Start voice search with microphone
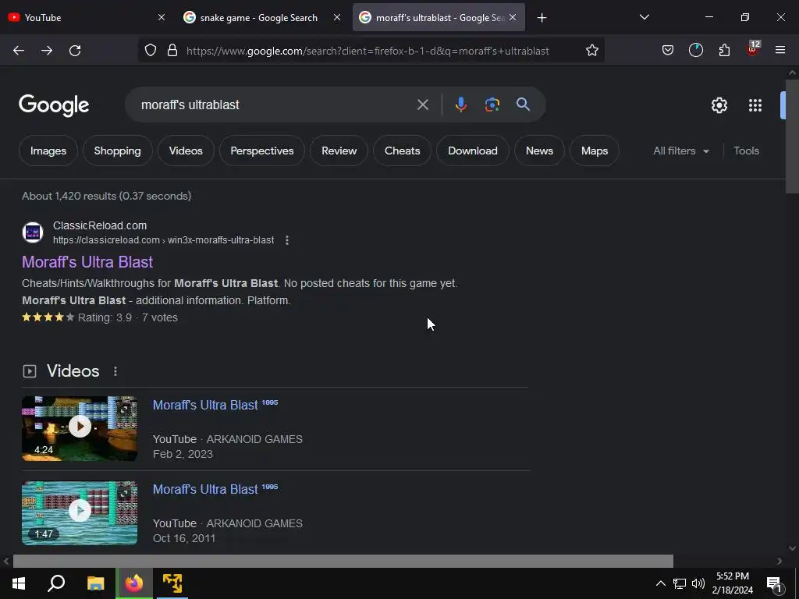 pos(460,105)
